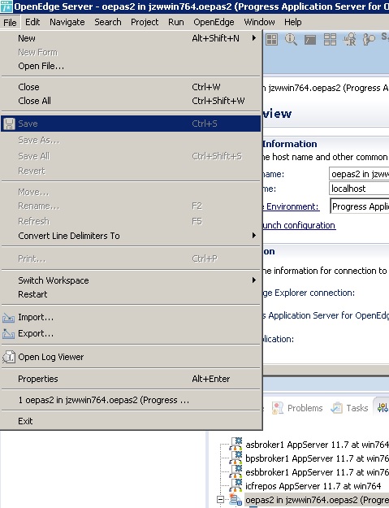This screenshot has height=508, width=389.
Task: Choose Import... from the File menu
Action: 131,318
